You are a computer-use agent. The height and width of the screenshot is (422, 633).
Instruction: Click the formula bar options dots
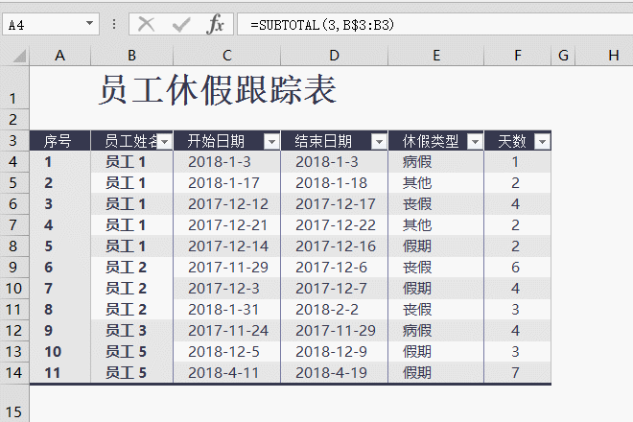tap(114, 24)
